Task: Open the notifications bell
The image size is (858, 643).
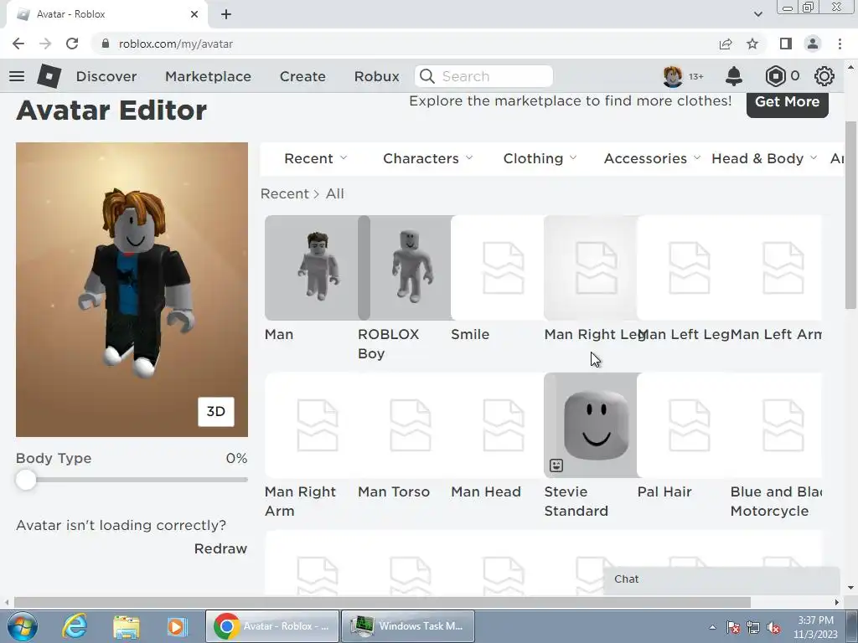Action: (x=734, y=76)
